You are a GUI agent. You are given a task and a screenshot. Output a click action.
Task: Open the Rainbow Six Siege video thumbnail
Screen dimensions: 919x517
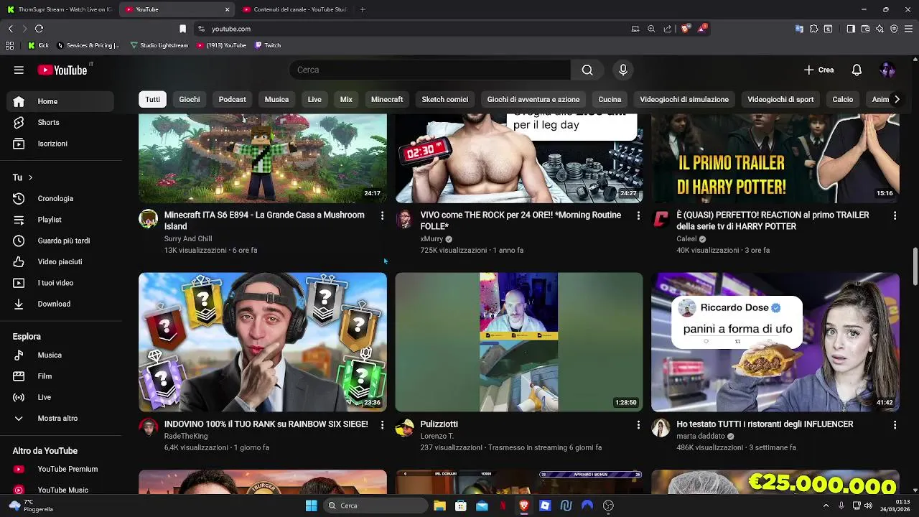tap(263, 342)
